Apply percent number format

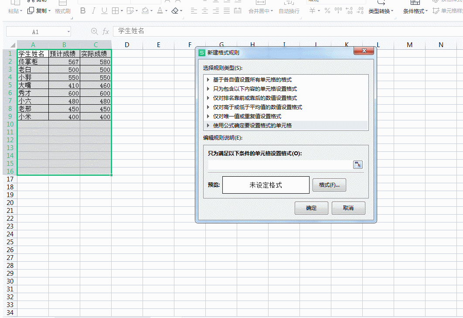coord(327,11)
